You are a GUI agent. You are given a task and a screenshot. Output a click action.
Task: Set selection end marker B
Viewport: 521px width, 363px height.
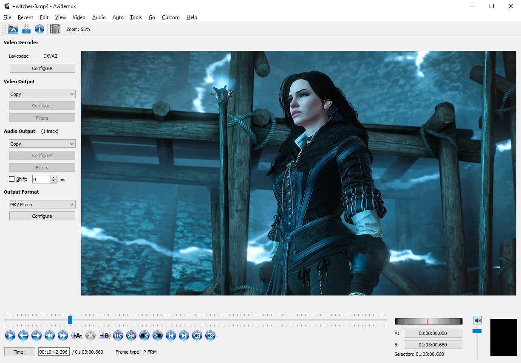pos(105,335)
